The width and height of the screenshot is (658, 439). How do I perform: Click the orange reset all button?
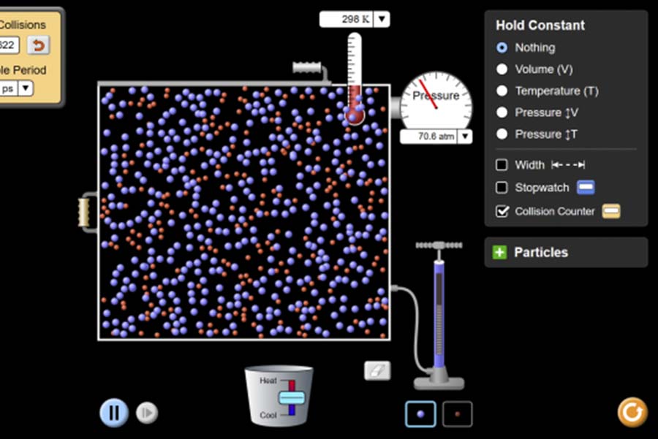point(632,412)
